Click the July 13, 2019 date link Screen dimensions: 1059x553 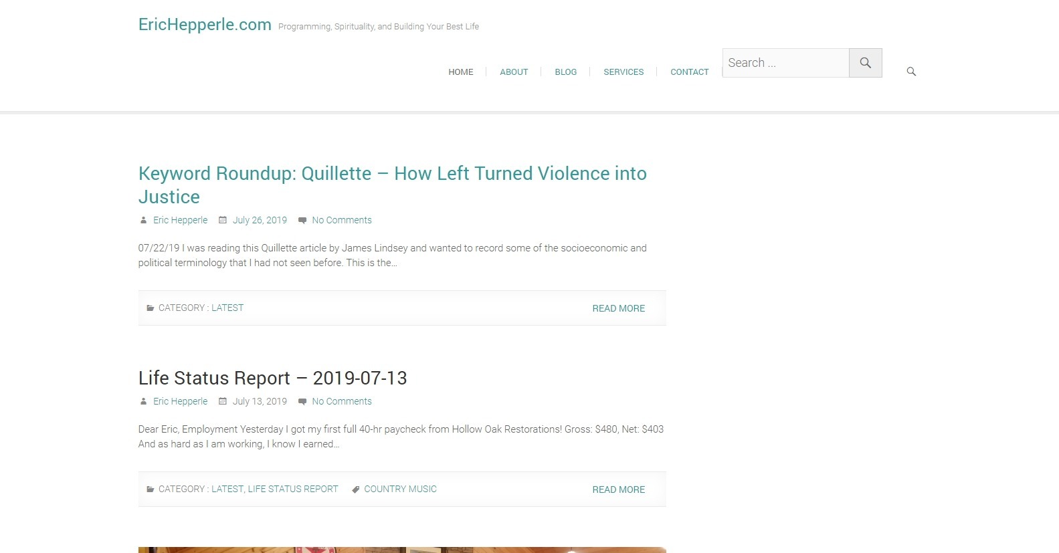(260, 401)
